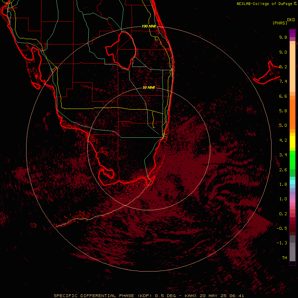298x298 pixels.
Task: Pick the yellow segment of the color bar
Action: (x=292, y=142)
